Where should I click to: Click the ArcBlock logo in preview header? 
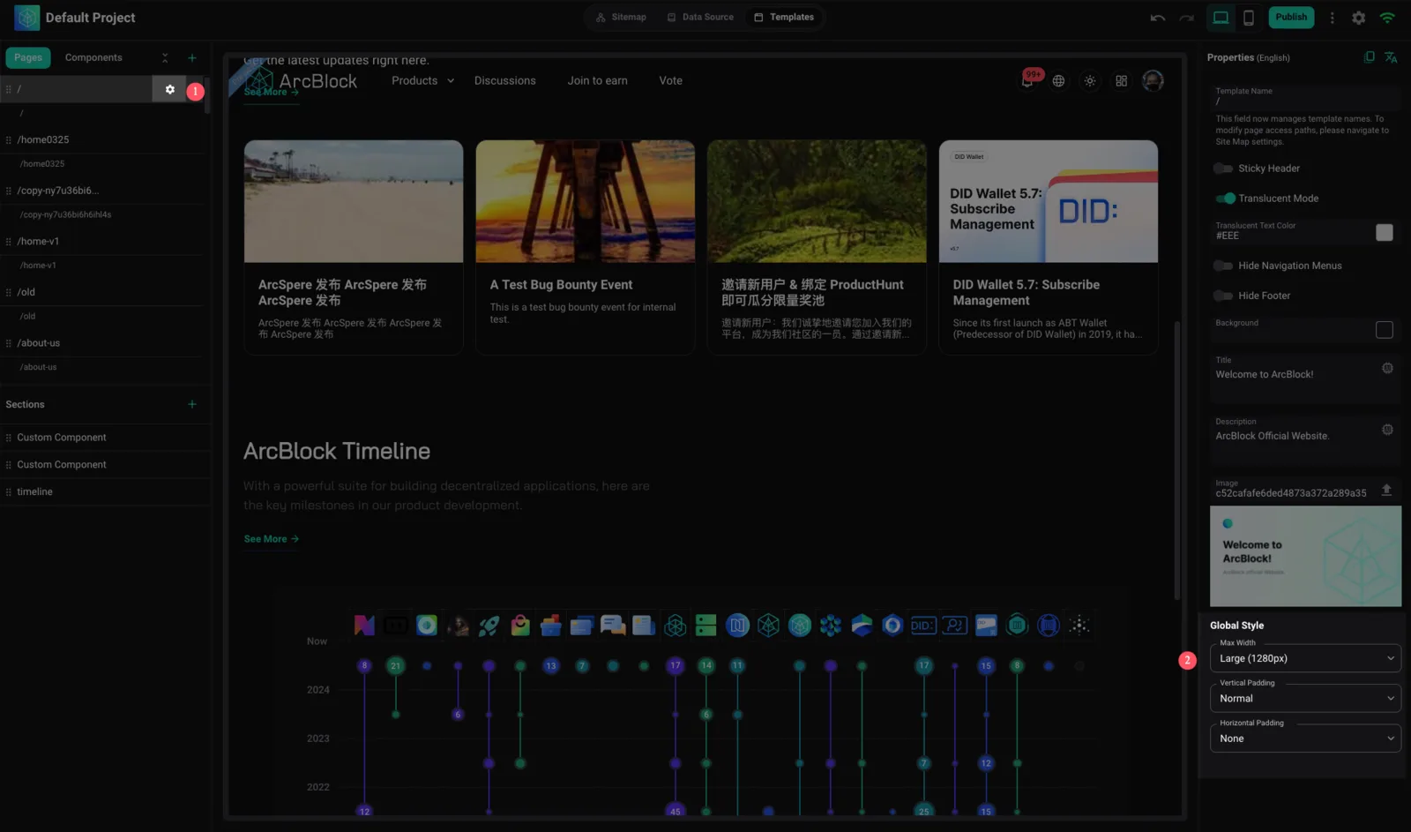tap(301, 81)
